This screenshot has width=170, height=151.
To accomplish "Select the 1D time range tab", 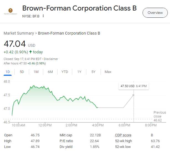I will 8,72.
